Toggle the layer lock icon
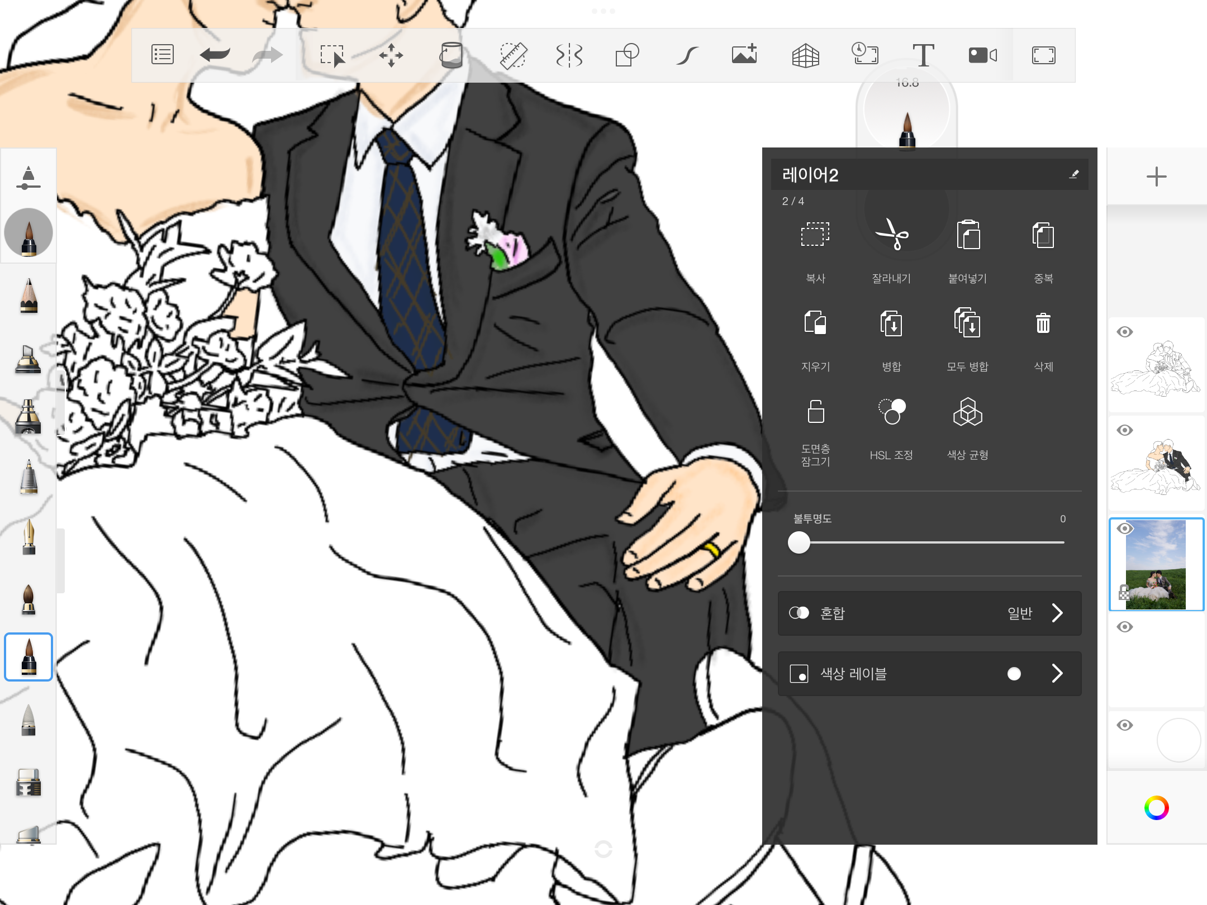This screenshot has height=905, width=1207. [x=816, y=412]
